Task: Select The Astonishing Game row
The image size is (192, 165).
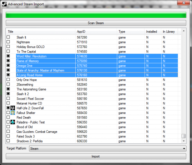Action: (92, 89)
